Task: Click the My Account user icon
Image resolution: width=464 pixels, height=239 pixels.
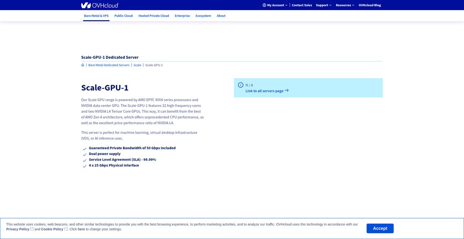Action: pyautogui.click(x=264, y=5)
